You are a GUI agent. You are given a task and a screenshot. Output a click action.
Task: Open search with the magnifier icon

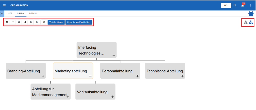(235, 5)
